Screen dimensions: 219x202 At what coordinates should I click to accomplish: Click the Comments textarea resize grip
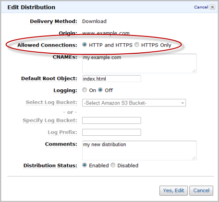coord(194,158)
